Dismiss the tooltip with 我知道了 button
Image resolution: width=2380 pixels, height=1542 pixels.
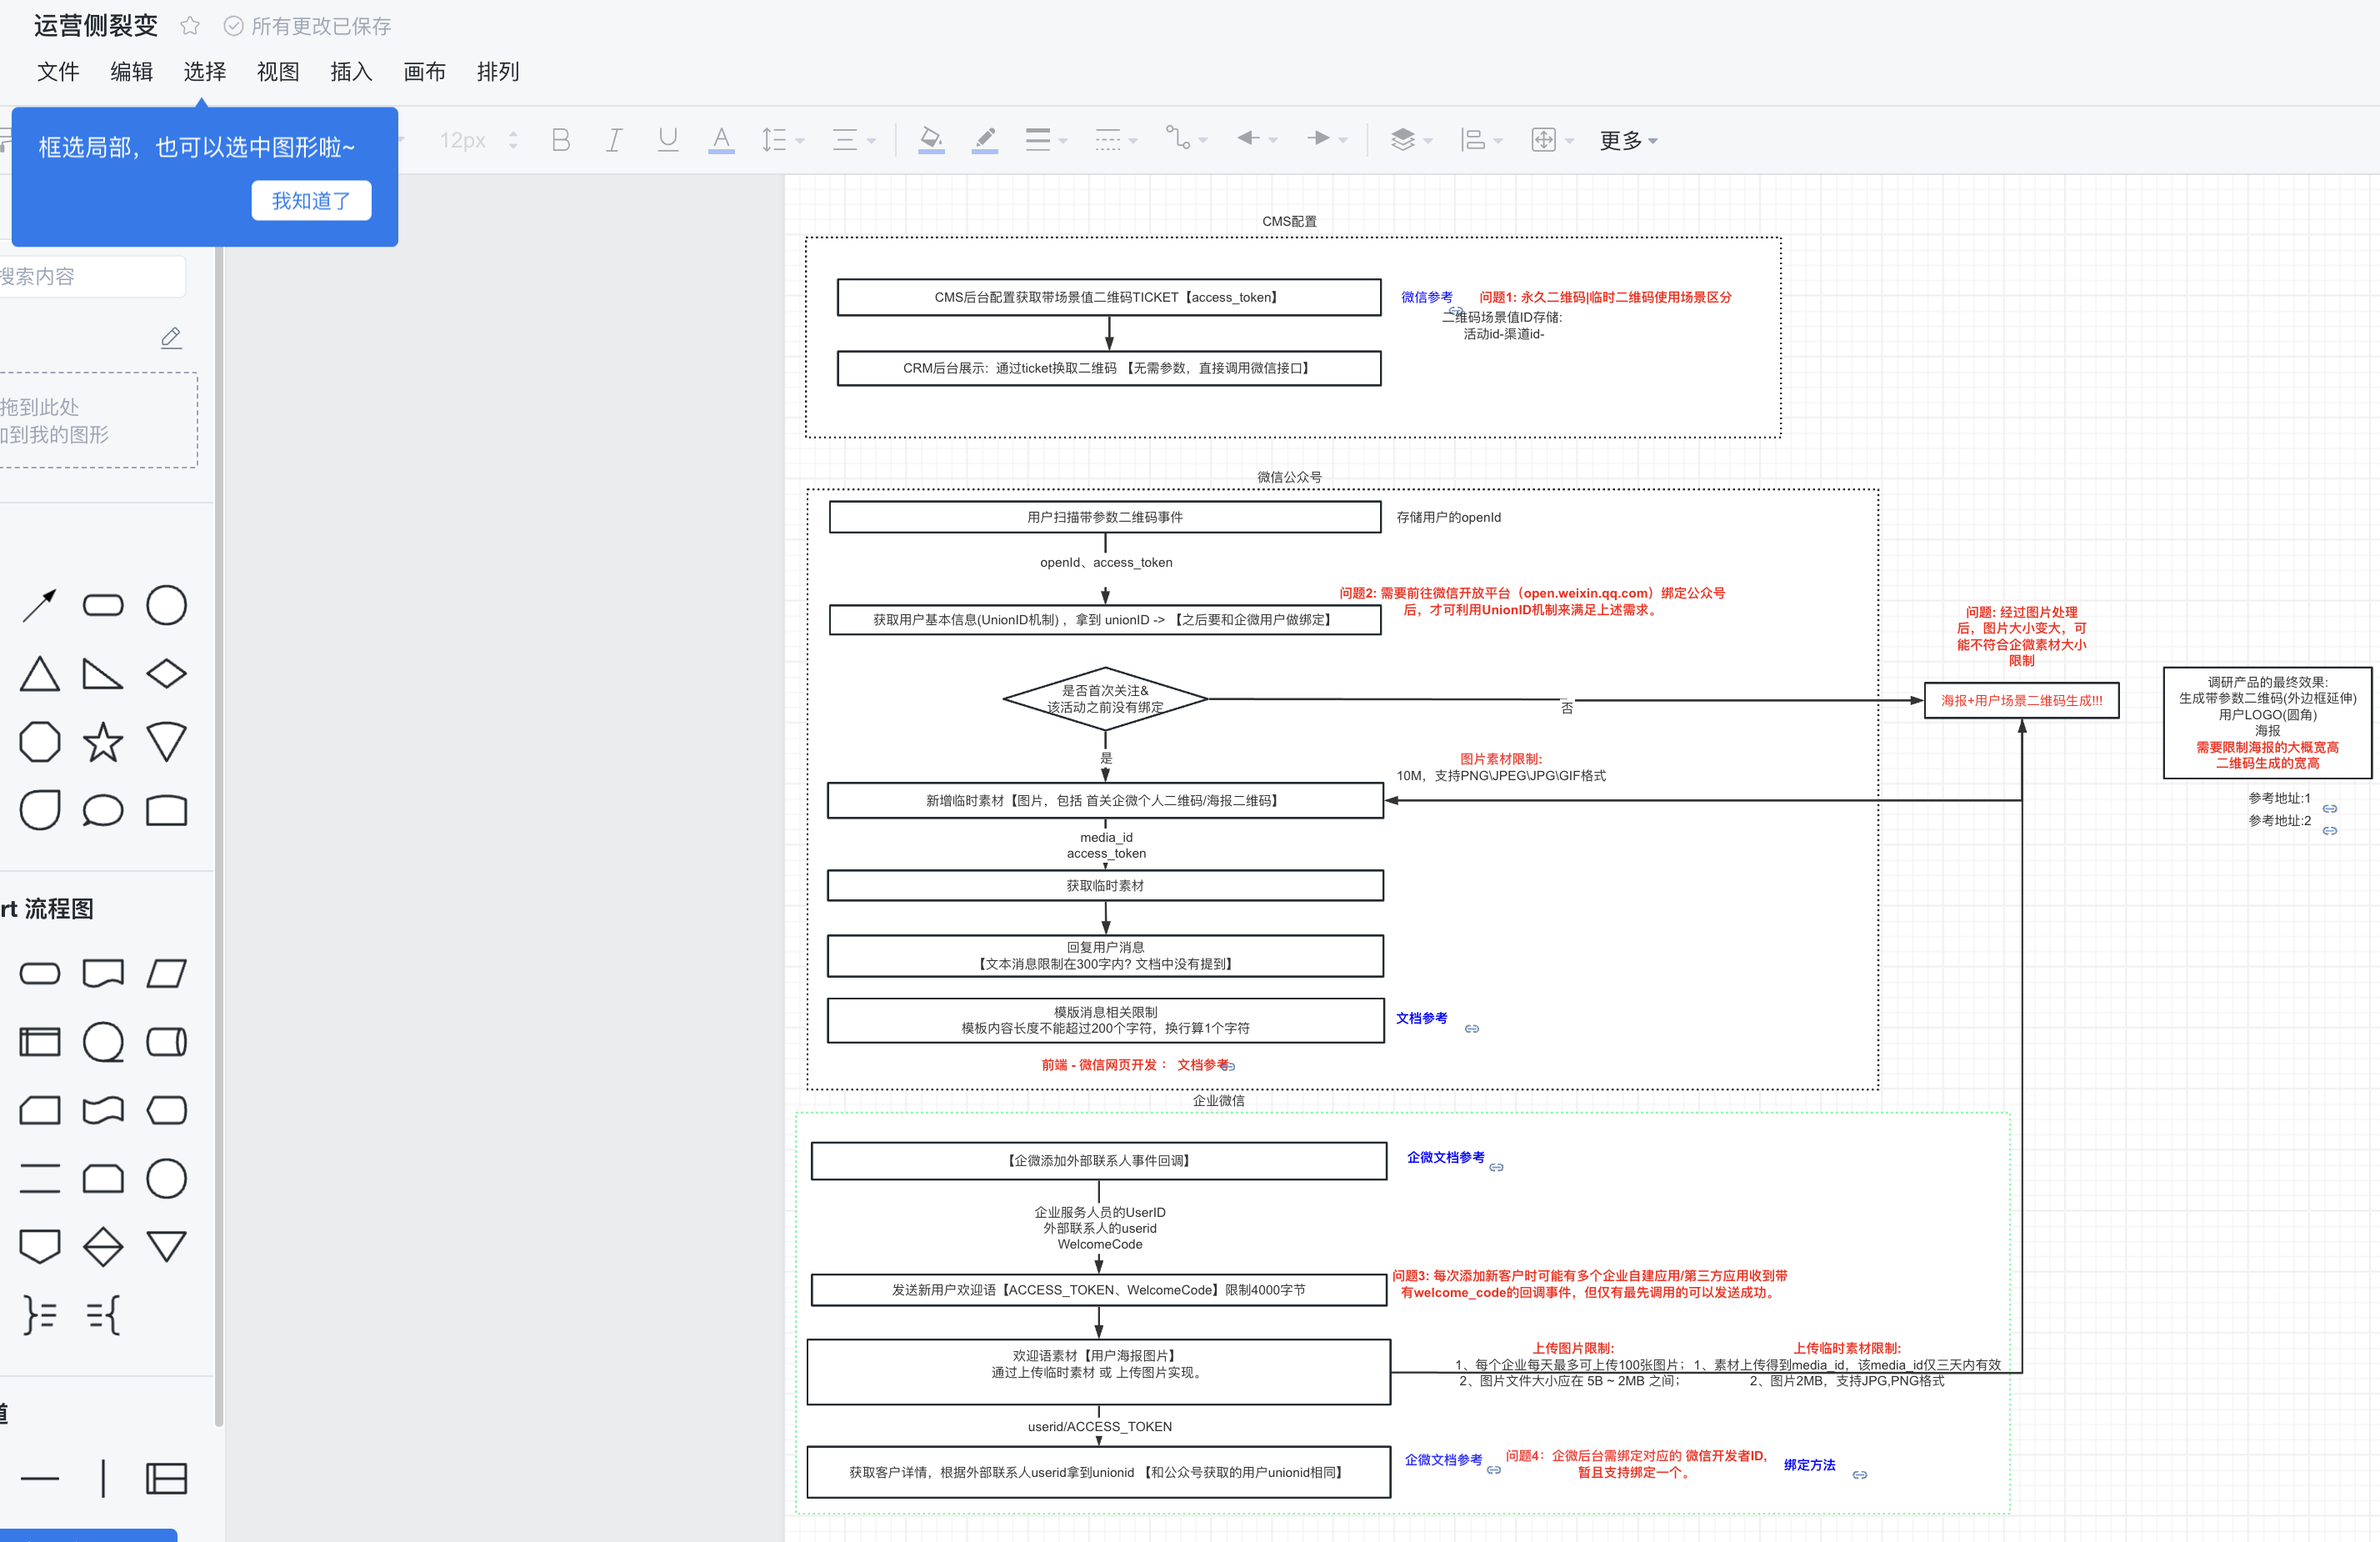[311, 201]
